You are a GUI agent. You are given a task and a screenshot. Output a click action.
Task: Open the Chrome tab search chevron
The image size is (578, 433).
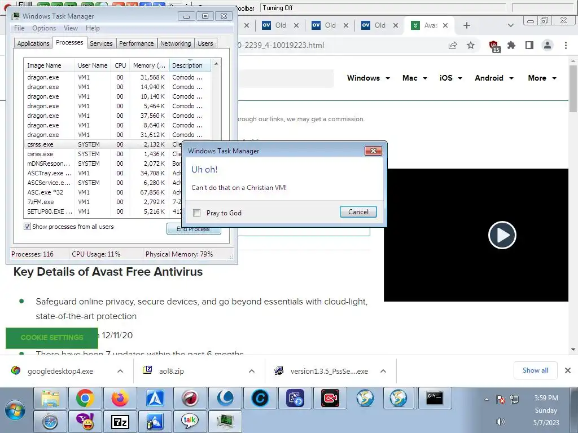[x=510, y=25]
